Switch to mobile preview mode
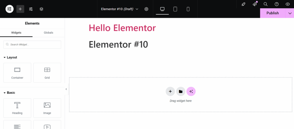This screenshot has height=129, width=294. [188, 9]
